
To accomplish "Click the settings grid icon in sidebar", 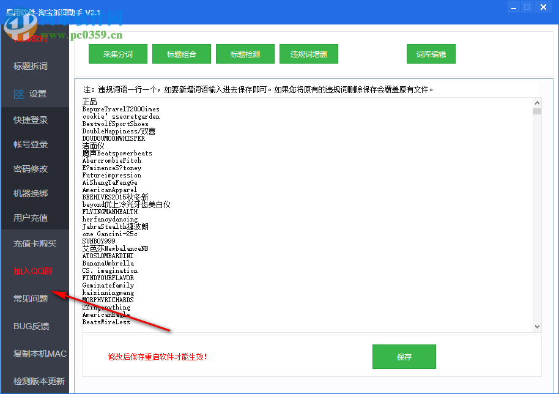I will pyautogui.click(x=18, y=94).
